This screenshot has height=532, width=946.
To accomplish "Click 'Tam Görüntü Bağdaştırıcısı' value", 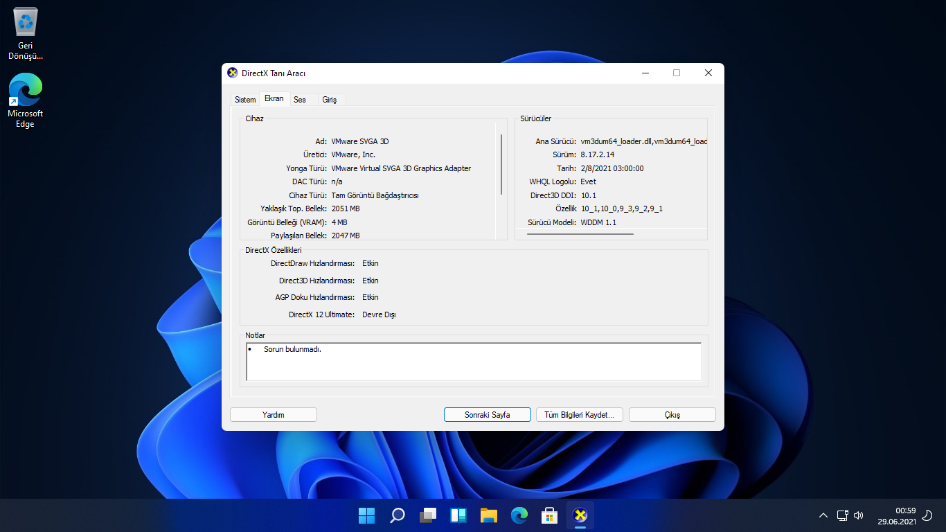I will click(375, 195).
